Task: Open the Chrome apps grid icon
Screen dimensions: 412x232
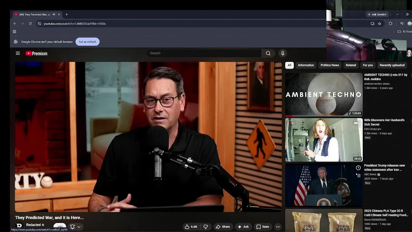Action: [x=14, y=32]
